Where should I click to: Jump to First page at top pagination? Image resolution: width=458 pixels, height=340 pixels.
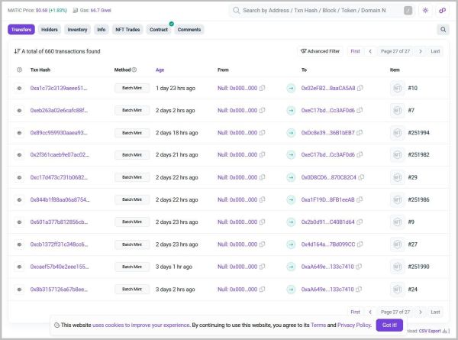[355, 51]
